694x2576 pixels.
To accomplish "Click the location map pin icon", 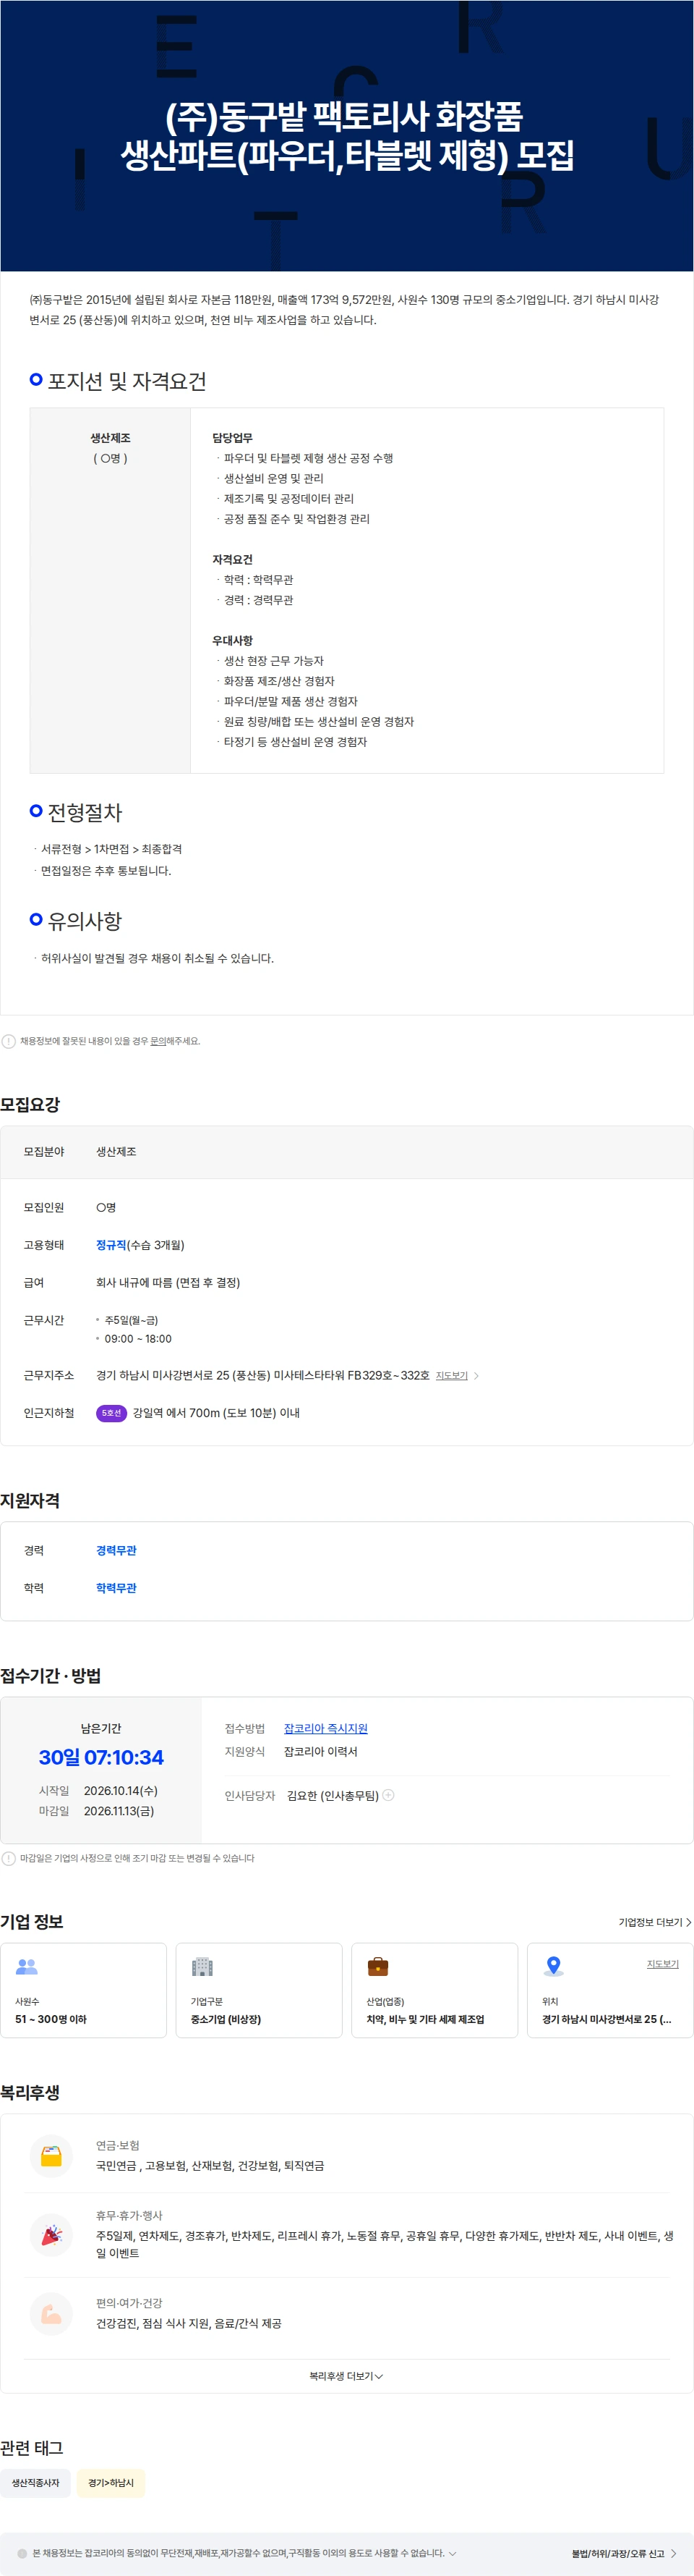I will [x=553, y=1965].
